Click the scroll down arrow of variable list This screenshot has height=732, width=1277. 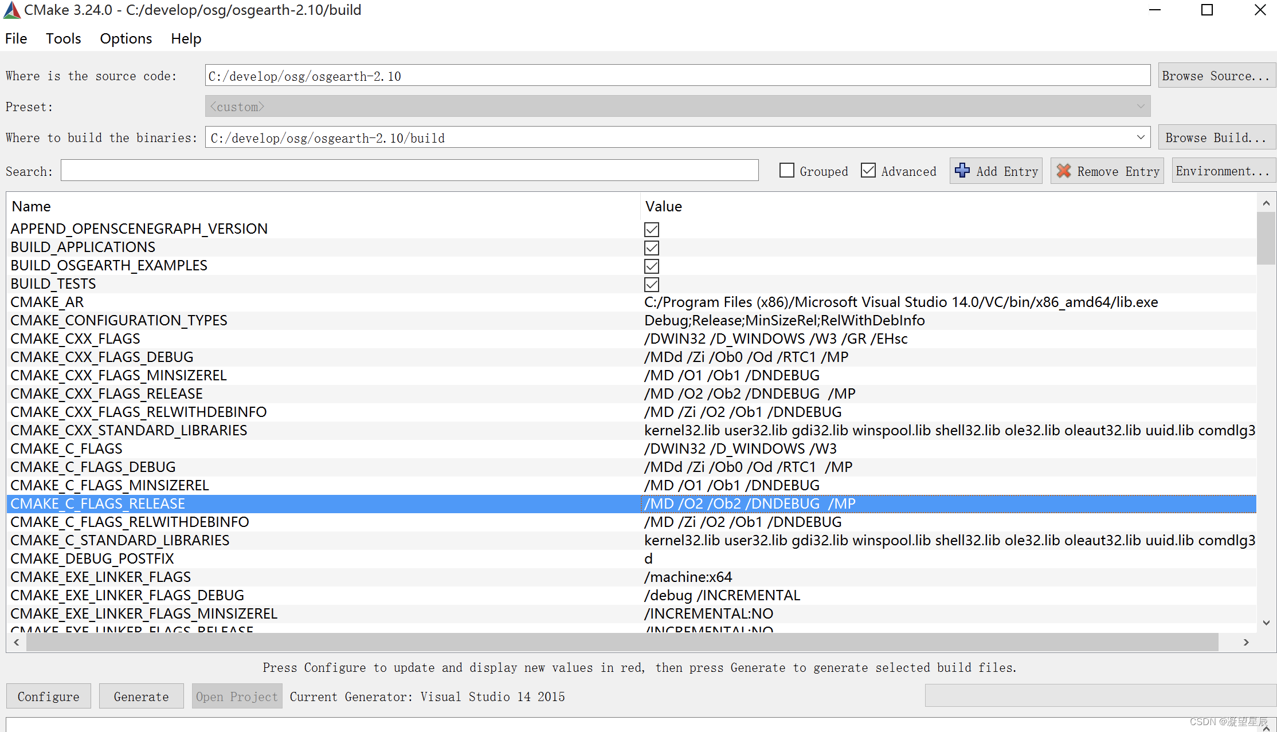coord(1266,623)
